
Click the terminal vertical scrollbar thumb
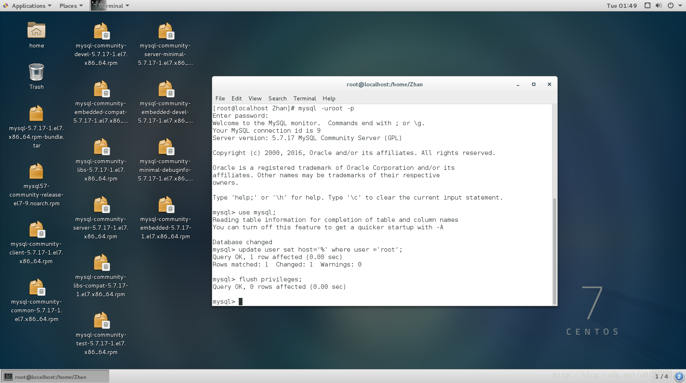554,251
